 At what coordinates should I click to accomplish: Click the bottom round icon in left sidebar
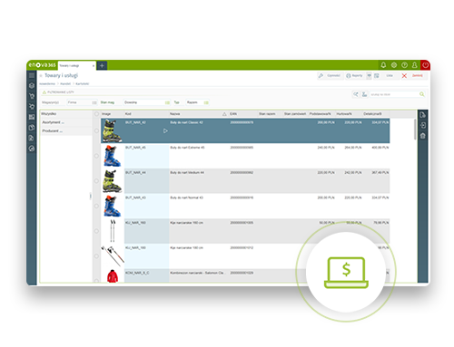[32, 149]
